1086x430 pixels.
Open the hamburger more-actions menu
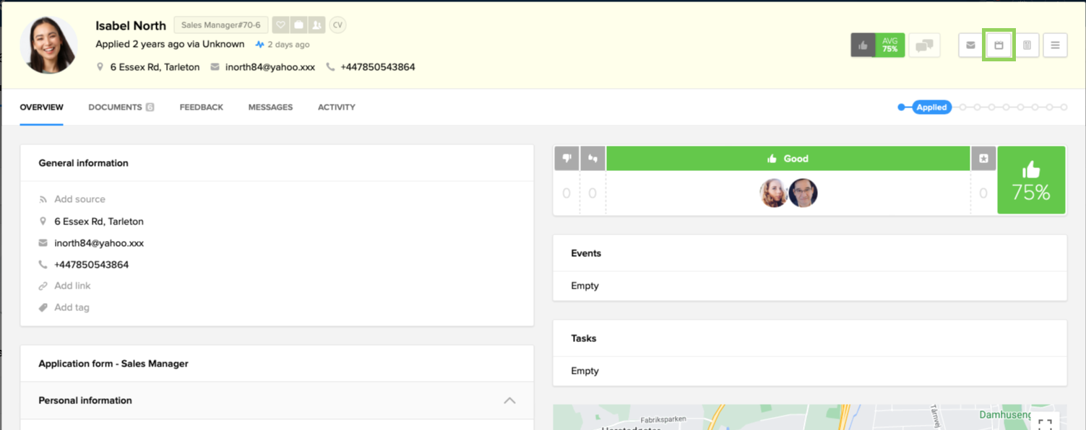(x=1055, y=45)
